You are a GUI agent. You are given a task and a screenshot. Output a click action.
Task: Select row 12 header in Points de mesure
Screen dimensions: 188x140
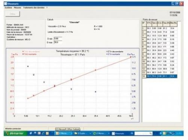pos(144,69)
